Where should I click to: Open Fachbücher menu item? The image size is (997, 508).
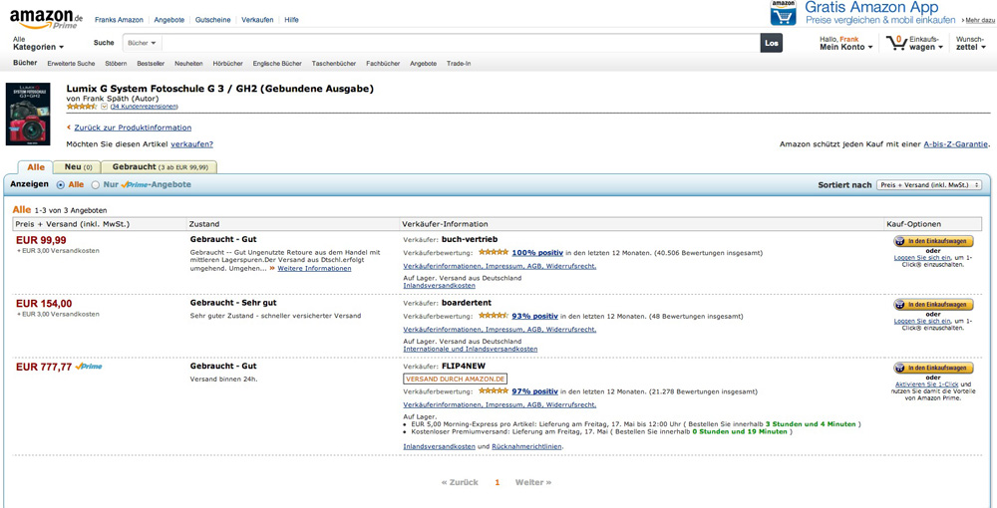(x=383, y=64)
